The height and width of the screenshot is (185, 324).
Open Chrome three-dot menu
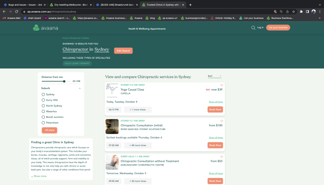pos(320,12)
